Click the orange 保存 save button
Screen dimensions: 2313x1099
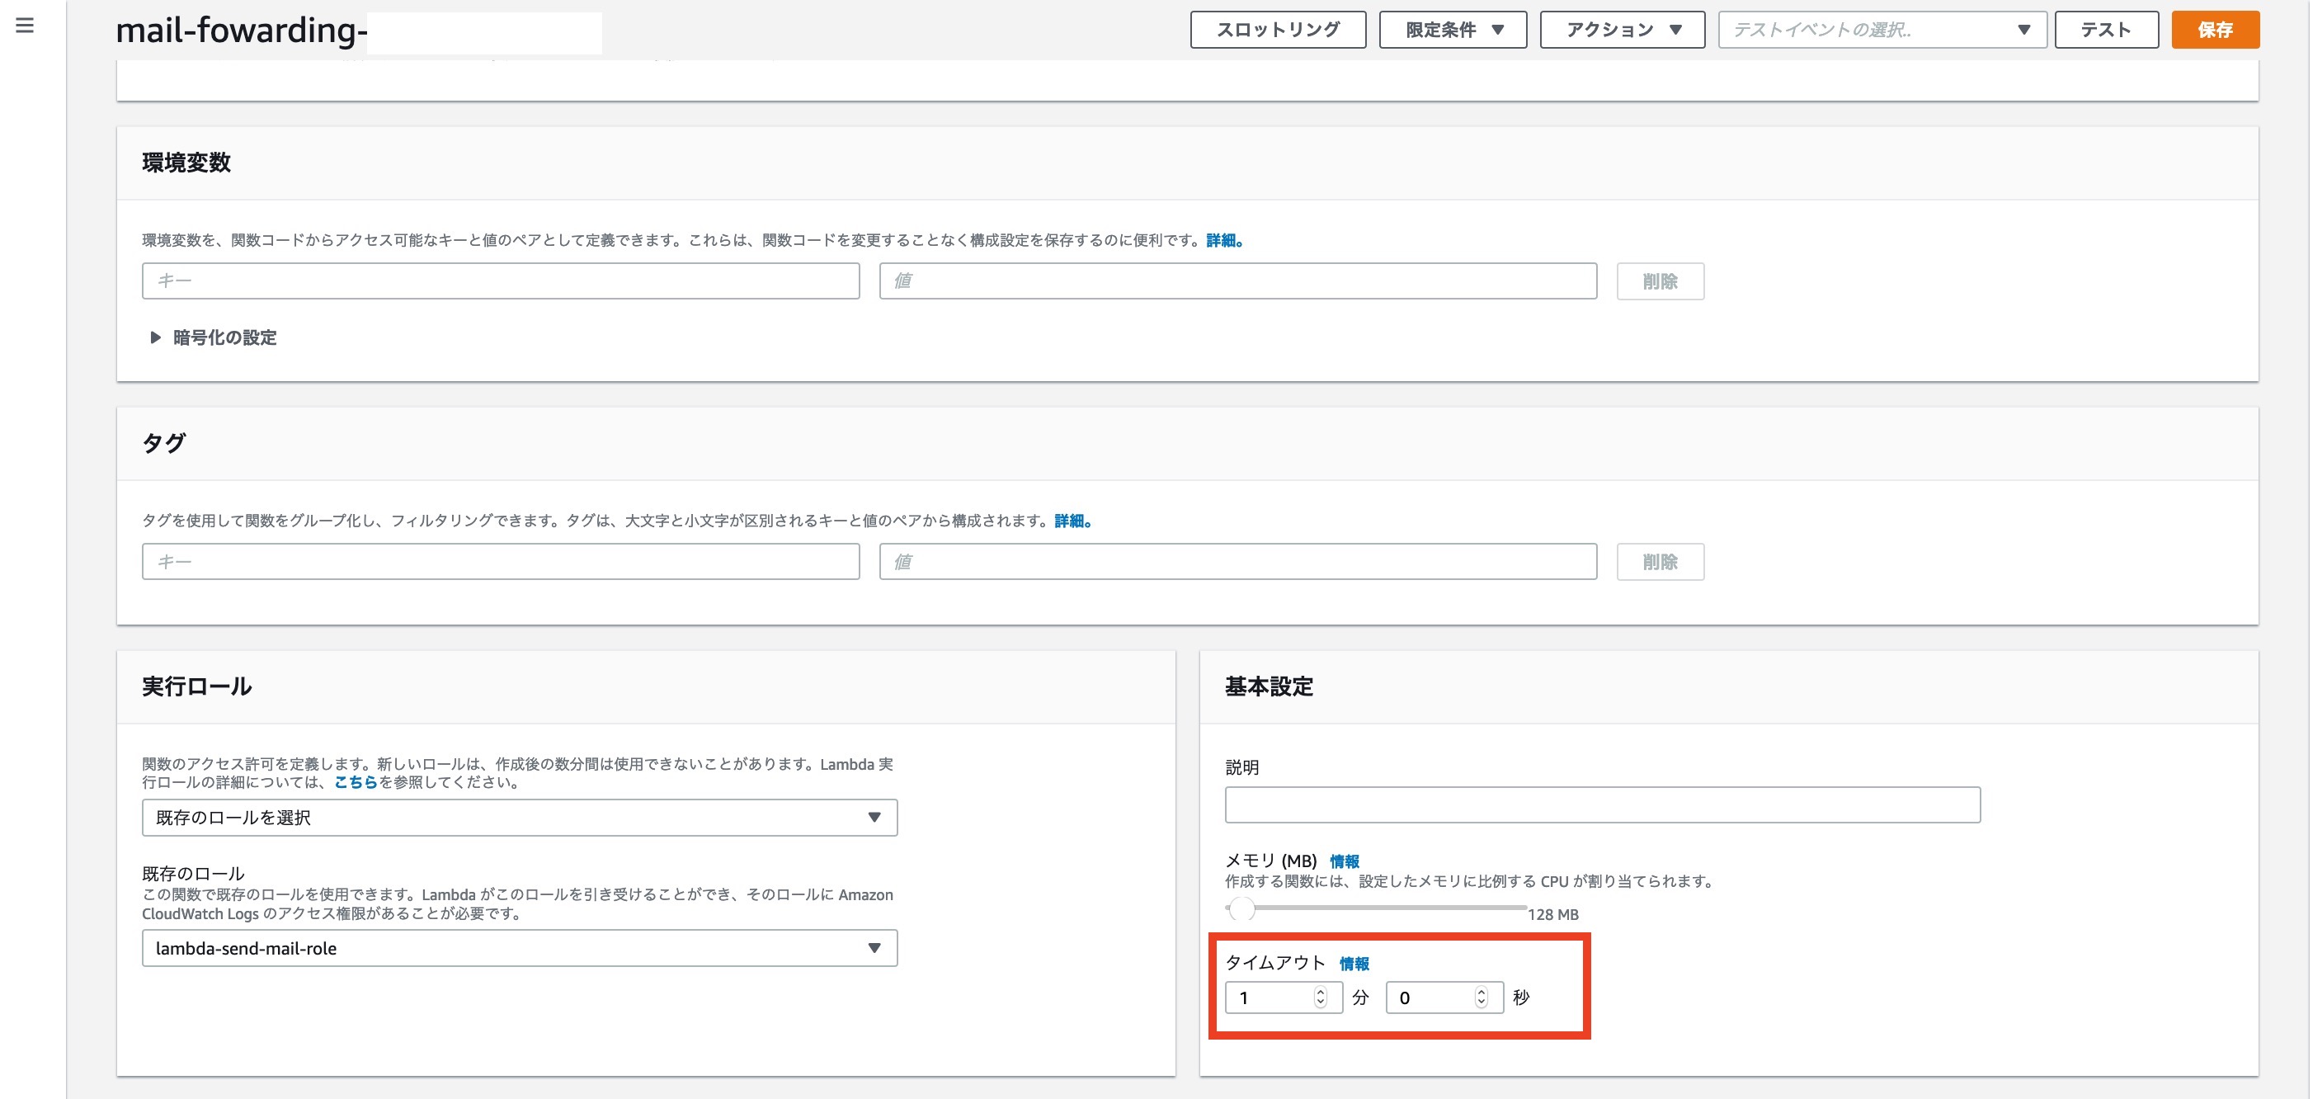pyautogui.click(x=2214, y=30)
